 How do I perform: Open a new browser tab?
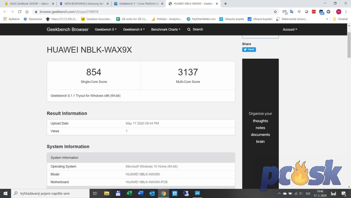(x=226, y=4)
